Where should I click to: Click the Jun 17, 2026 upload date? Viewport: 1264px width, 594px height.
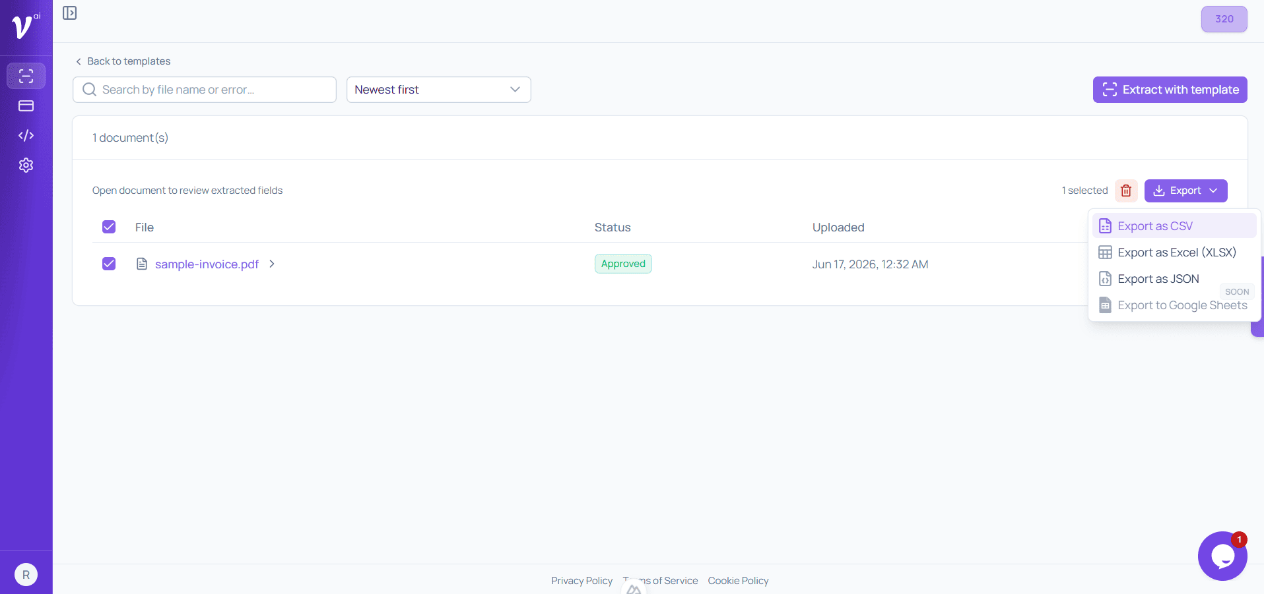click(870, 264)
